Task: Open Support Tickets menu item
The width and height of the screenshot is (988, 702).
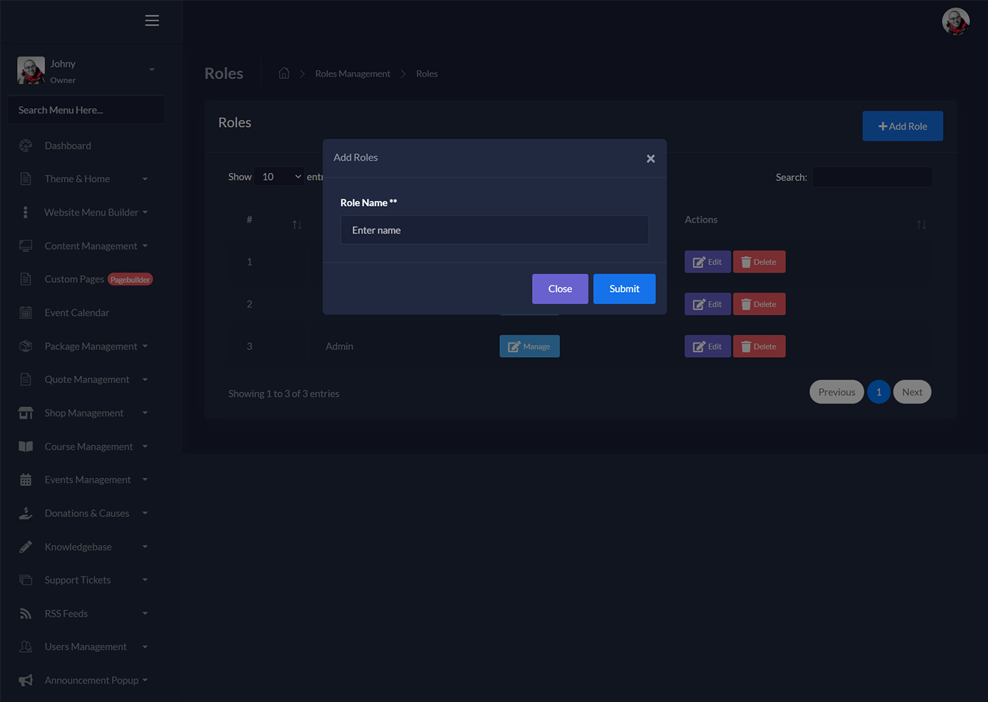Action: click(x=78, y=580)
